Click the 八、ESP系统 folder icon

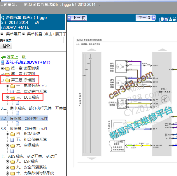click(x=13, y=162)
